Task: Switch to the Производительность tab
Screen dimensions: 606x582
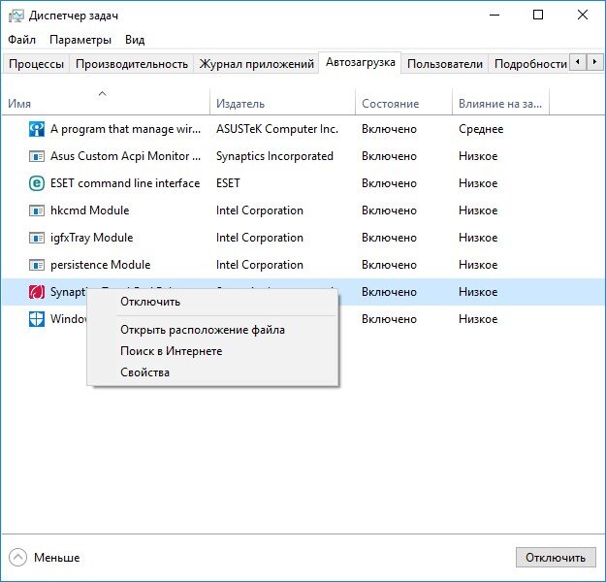Action: (132, 64)
